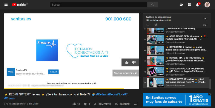This screenshot has width=215, height=108.
Task: Toggle playlist shuffle
Action: coord(156,25)
